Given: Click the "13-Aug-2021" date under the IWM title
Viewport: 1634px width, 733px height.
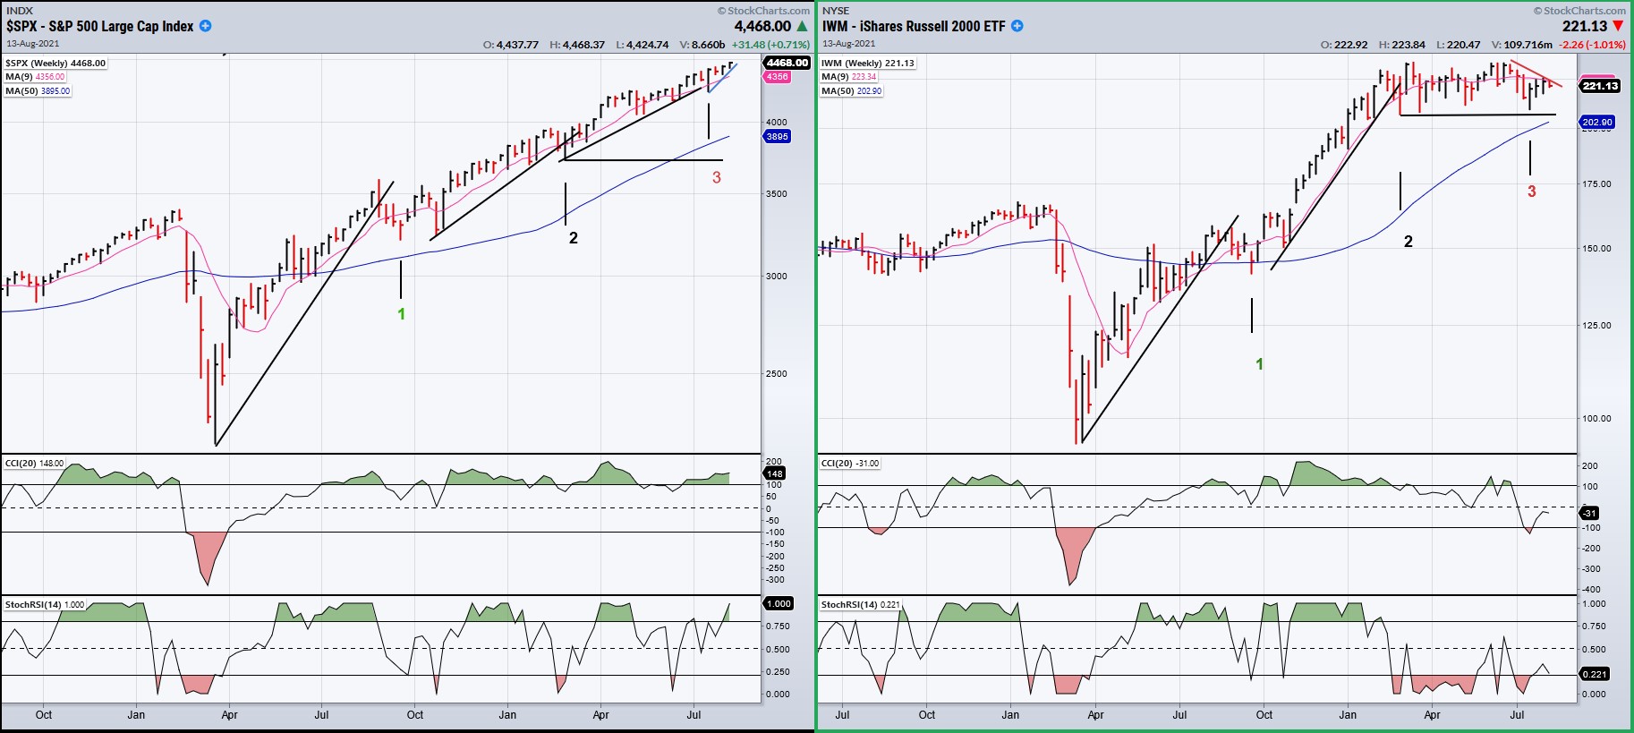Looking at the screenshot, I should pos(850,44).
